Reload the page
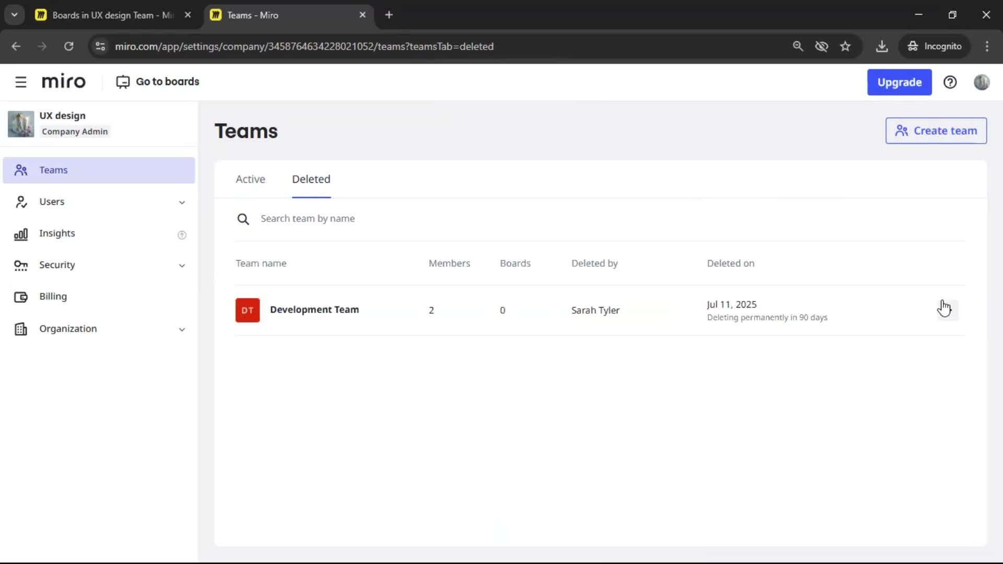The width and height of the screenshot is (1003, 564). pos(68,46)
